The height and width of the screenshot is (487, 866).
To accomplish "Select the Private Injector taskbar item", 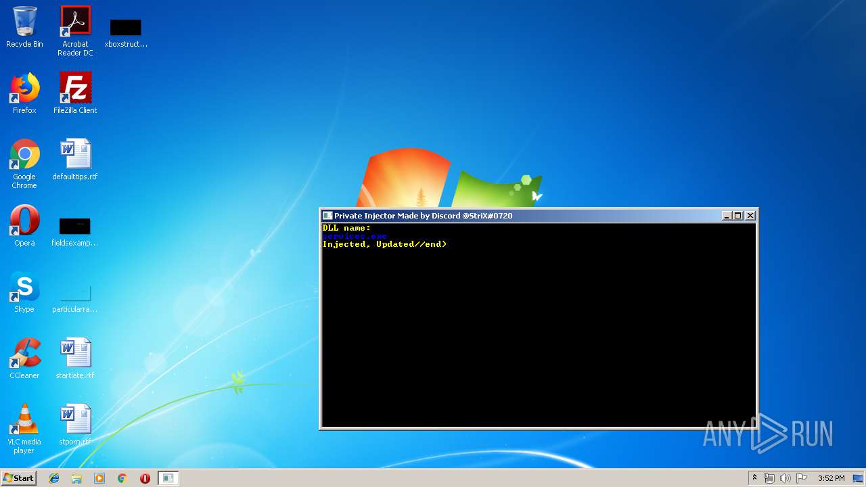I will point(168,478).
